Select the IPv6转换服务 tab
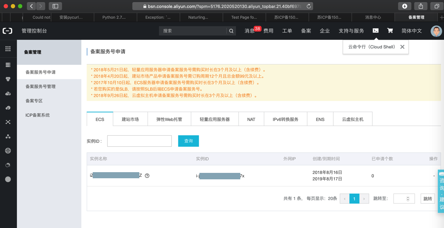The image size is (444, 228). (286, 119)
